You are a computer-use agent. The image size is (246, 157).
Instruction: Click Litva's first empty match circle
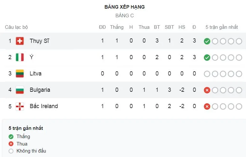(207, 74)
